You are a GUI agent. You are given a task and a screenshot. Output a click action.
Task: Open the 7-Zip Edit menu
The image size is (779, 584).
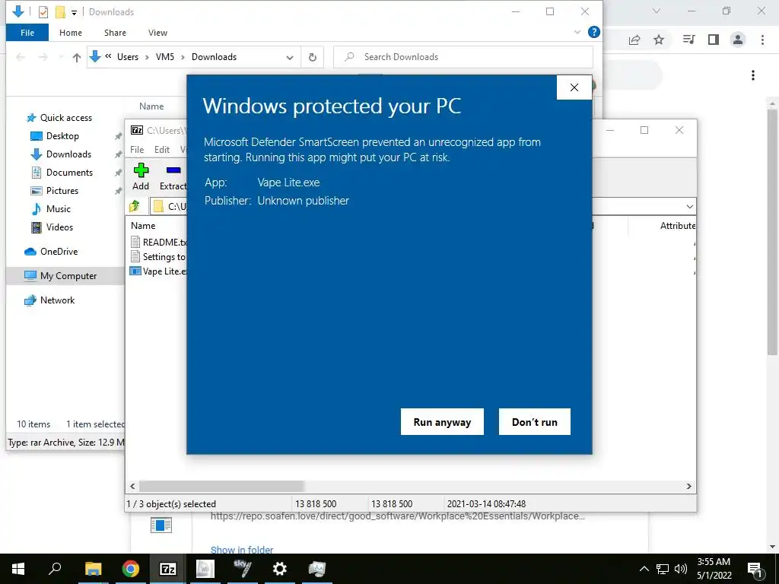pyautogui.click(x=162, y=150)
